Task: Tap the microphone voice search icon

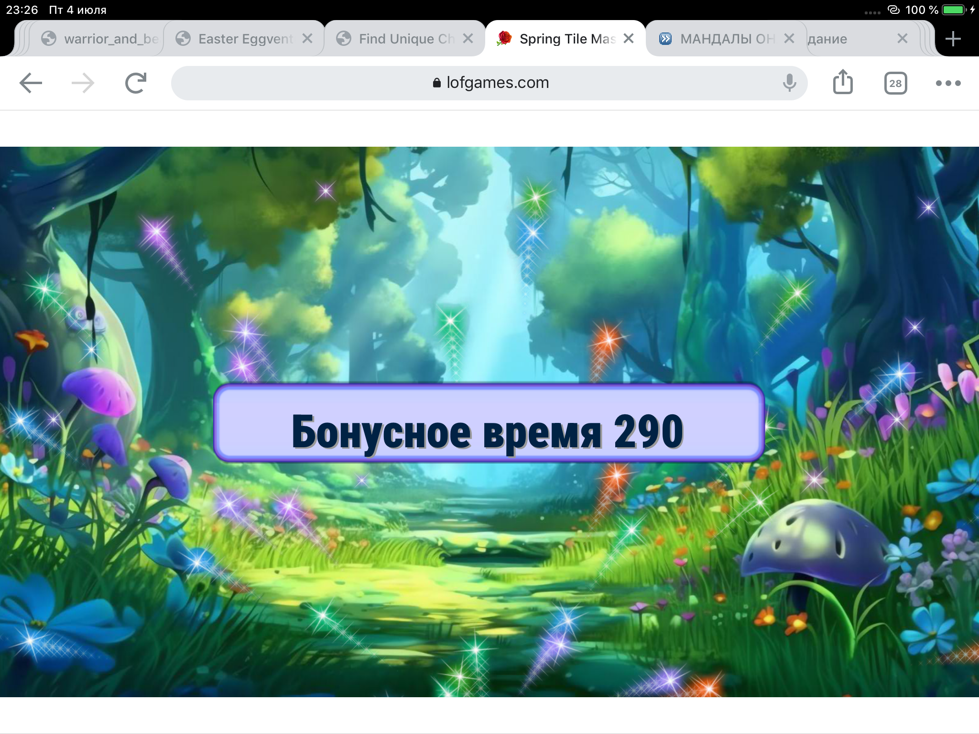Action: 790,83
